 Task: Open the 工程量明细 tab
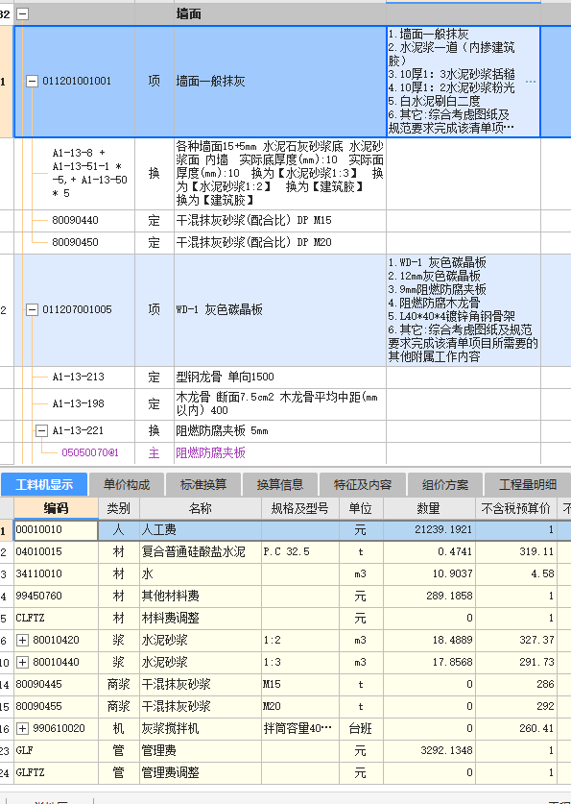(x=528, y=484)
